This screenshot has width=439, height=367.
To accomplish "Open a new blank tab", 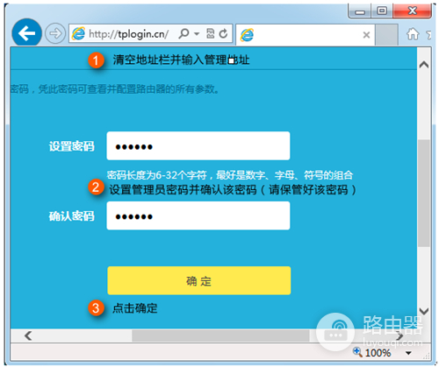I will point(386,35).
